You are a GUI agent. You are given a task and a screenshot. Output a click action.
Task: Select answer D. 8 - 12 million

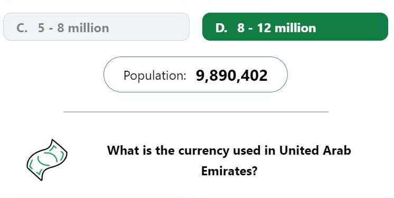pyautogui.click(x=295, y=26)
